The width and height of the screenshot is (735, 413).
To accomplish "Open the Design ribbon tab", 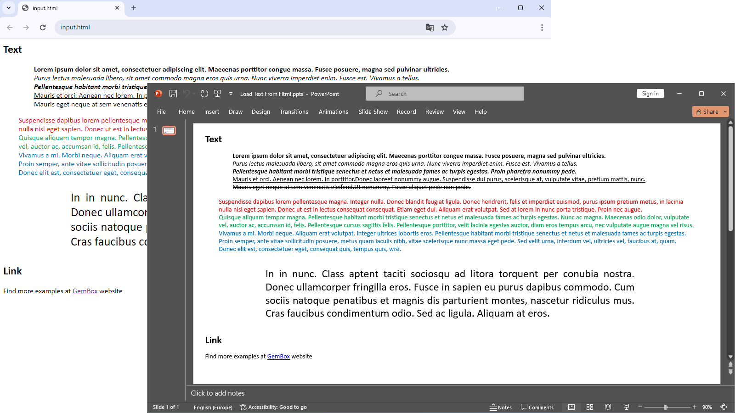I will tap(260, 112).
